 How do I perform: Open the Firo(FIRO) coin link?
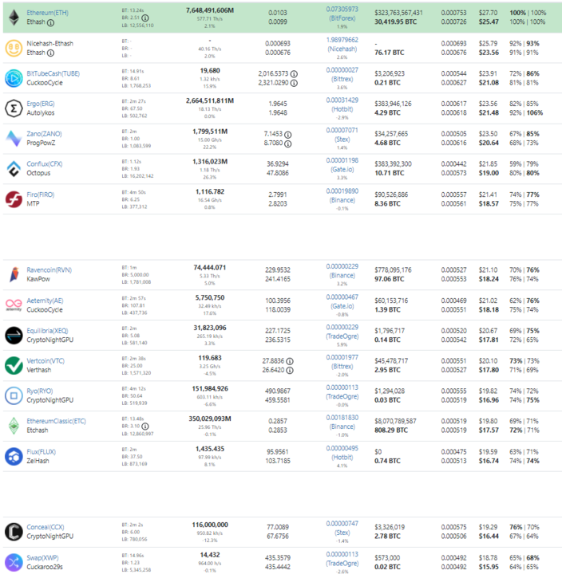(x=41, y=195)
